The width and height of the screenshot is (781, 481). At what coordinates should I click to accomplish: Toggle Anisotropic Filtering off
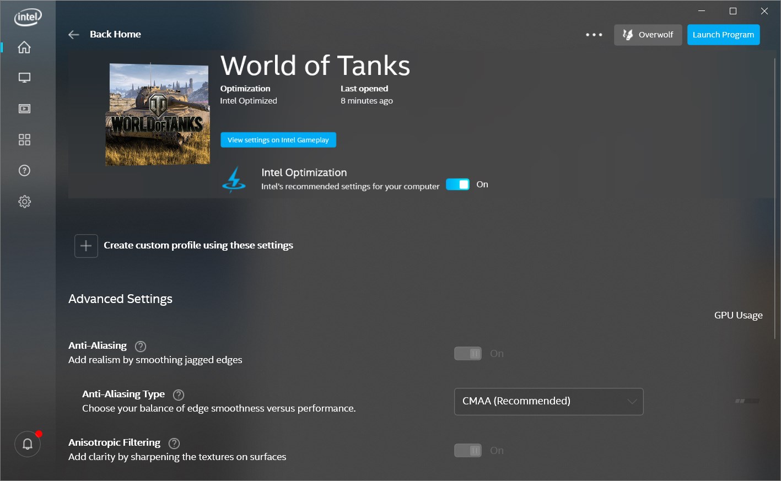point(467,450)
